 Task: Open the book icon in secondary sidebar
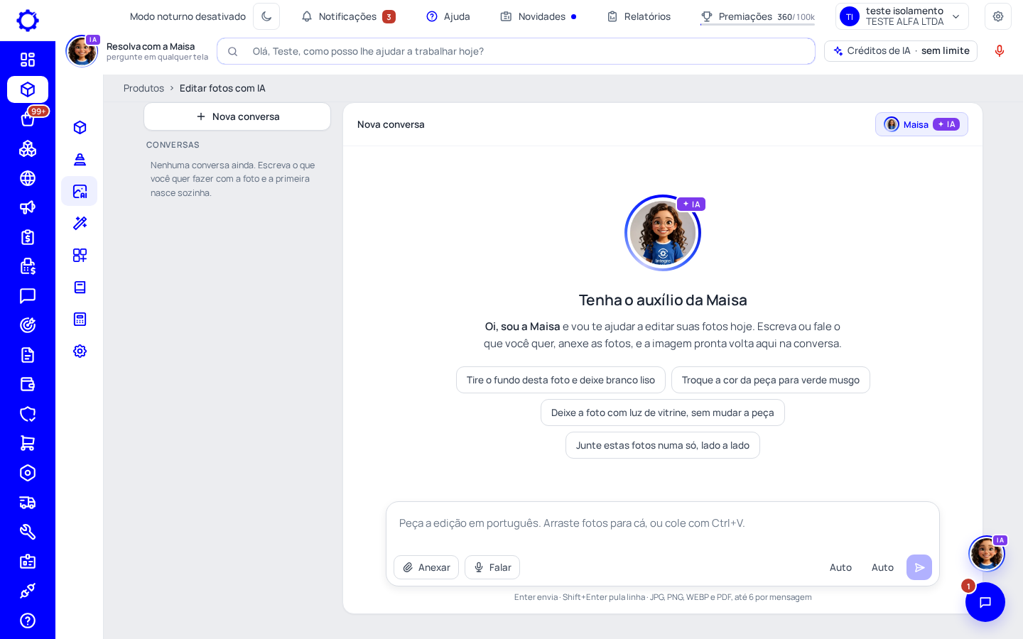pos(80,287)
